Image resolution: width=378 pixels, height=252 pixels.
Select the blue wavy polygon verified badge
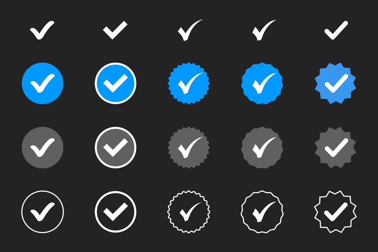click(x=262, y=83)
